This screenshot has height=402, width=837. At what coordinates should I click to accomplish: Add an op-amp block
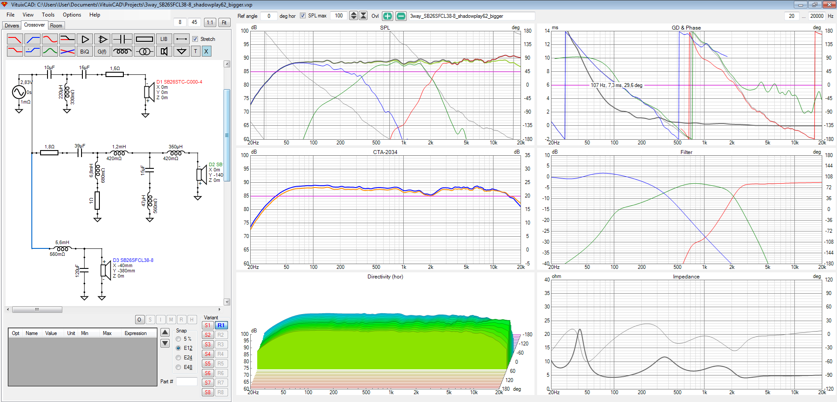102,39
